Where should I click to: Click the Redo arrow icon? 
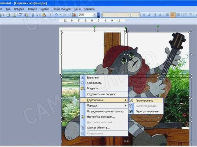point(64,15)
